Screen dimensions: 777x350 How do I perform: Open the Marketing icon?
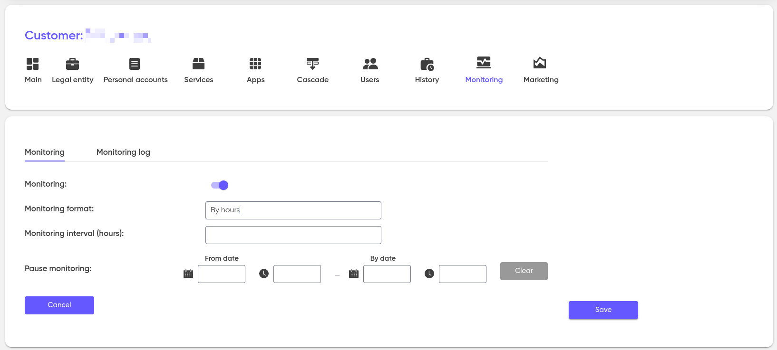pos(540,63)
